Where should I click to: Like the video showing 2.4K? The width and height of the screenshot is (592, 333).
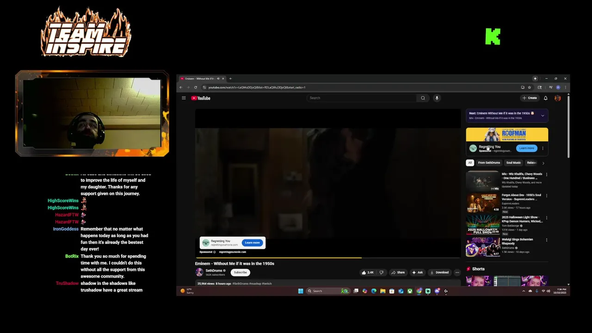tap(368, 272)
